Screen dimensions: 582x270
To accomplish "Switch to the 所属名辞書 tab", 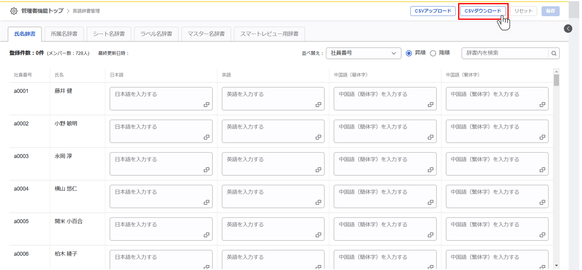I will 64,34.
